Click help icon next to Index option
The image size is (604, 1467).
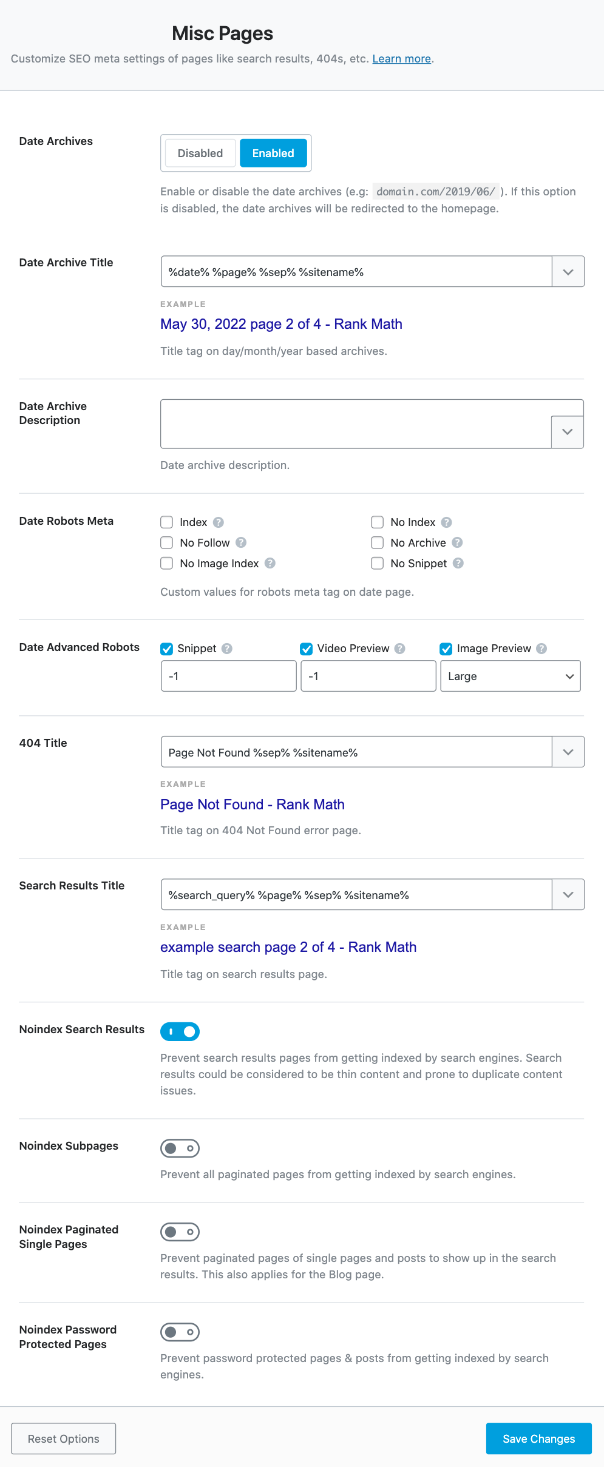[219, 522]
